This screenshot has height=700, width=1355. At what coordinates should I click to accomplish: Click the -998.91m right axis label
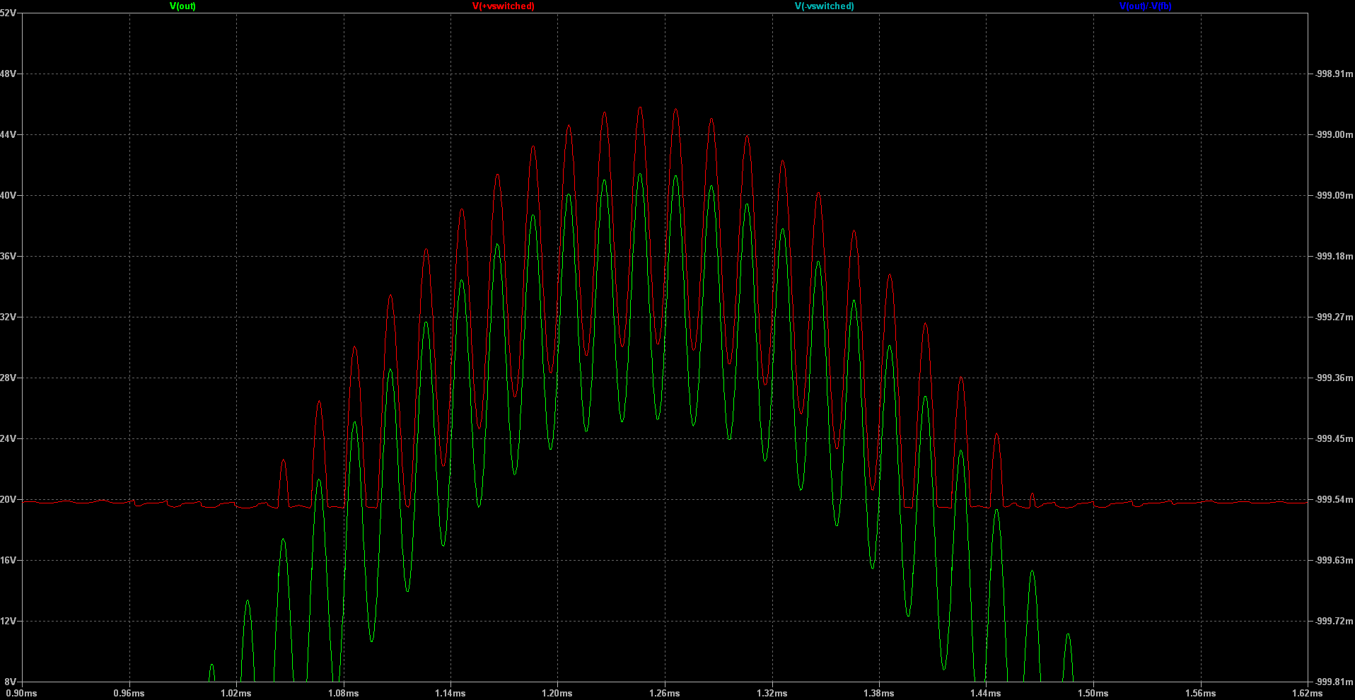pos(1333,74)
